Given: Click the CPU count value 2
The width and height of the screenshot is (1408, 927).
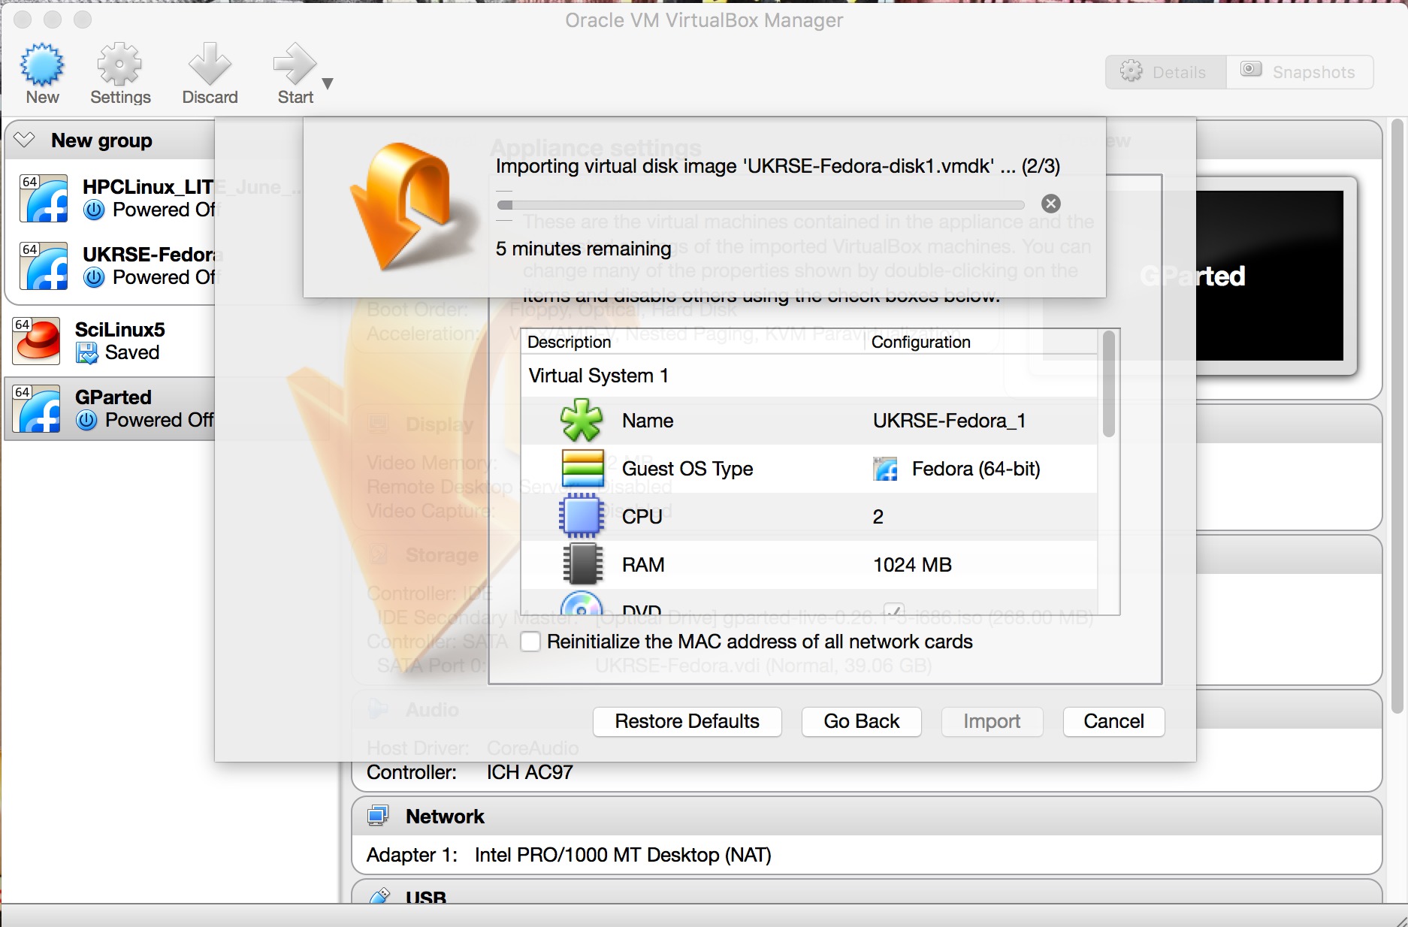Looking at the screenshot, I should [x=878, y=517].
